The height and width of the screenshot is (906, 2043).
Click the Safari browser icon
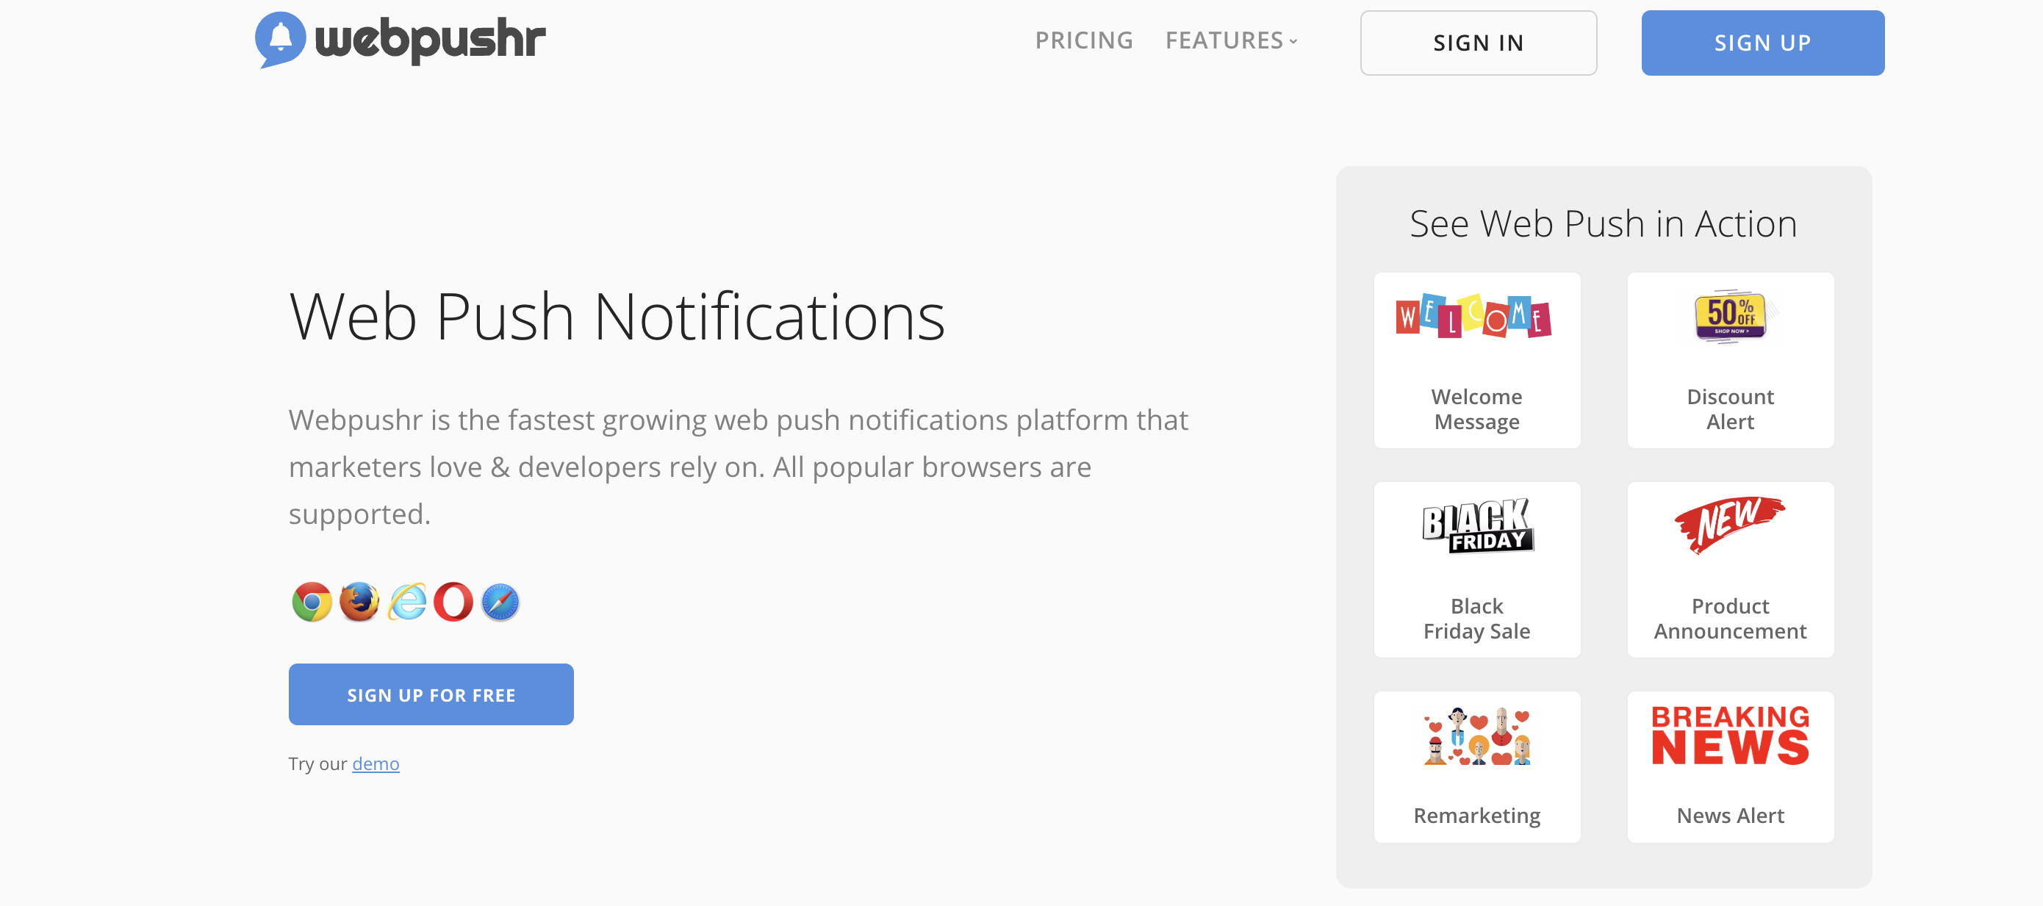click(500, 603)
